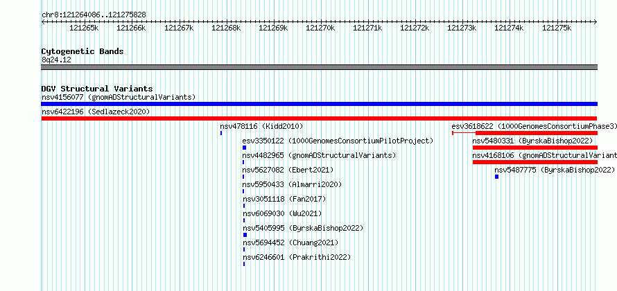Click the blue square under nsv5405995
Viewport: 617px width, 291px height.
(245, 235)
